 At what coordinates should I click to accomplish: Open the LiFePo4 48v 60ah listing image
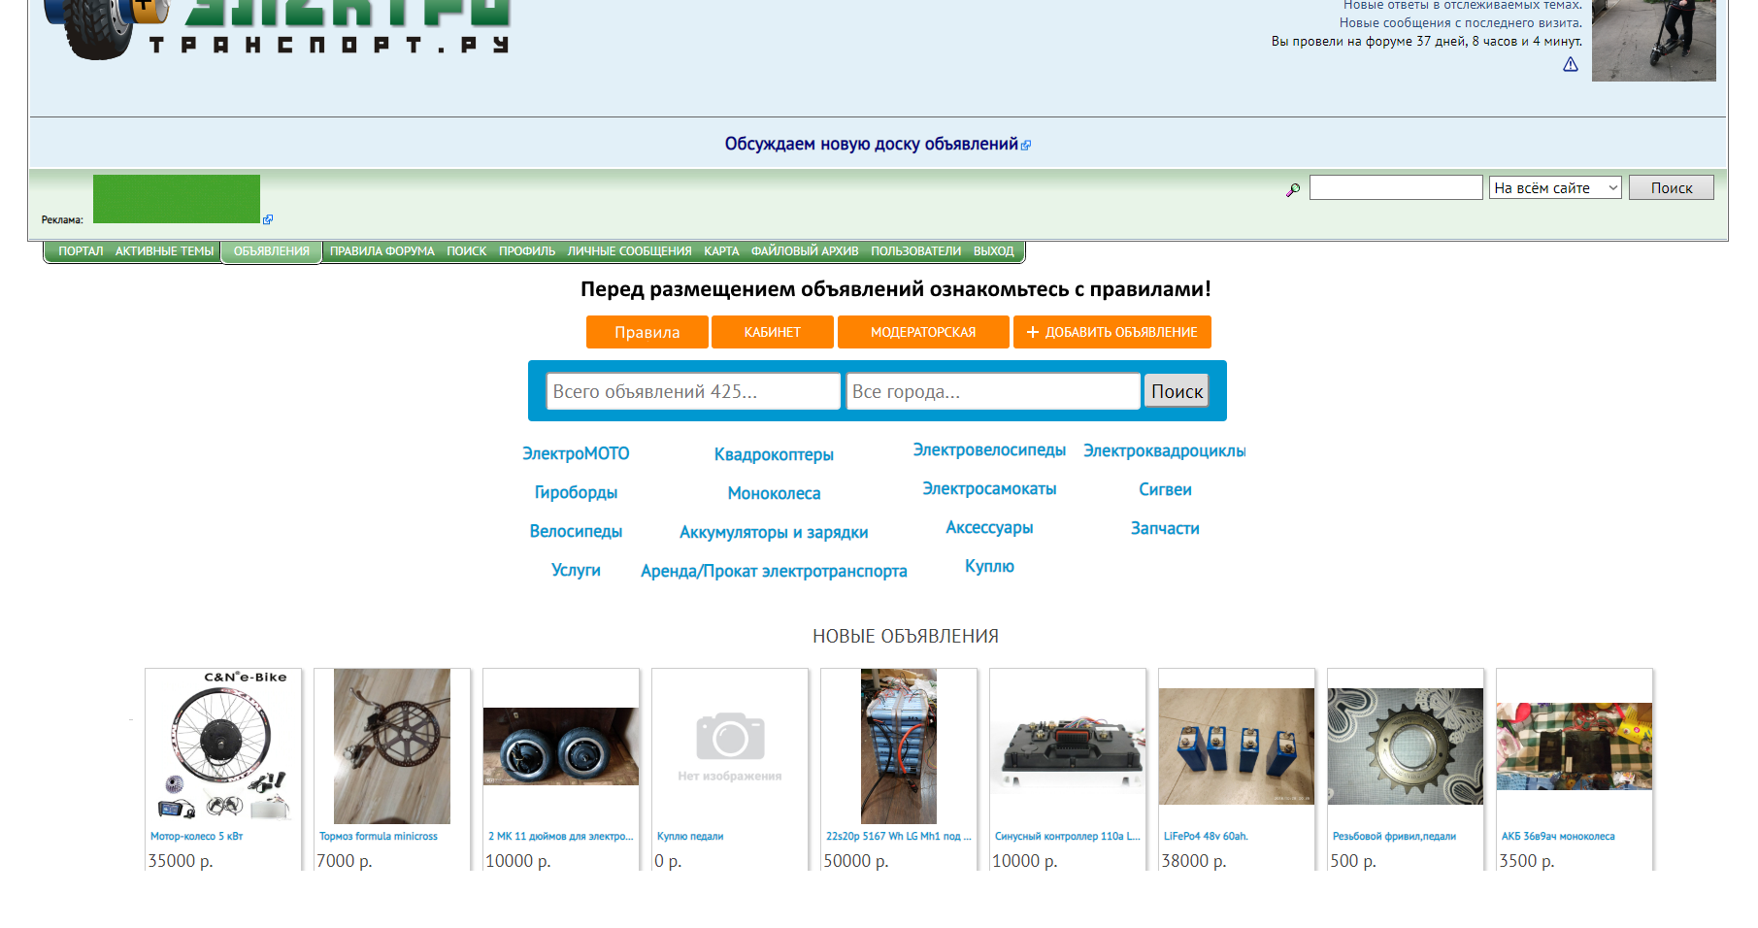[1236, 746]
